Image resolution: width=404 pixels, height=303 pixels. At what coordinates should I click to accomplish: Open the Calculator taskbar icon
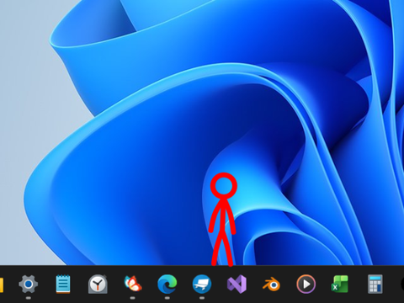click(375, 284)
